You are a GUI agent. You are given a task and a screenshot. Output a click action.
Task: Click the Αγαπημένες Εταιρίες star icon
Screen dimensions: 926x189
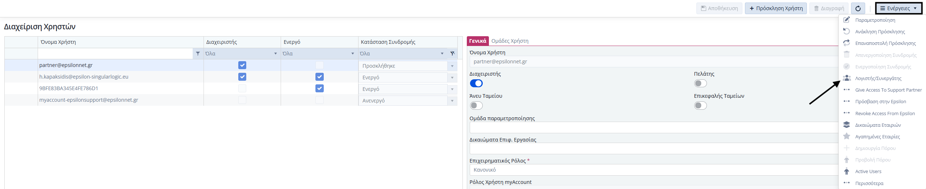(846, 136)
